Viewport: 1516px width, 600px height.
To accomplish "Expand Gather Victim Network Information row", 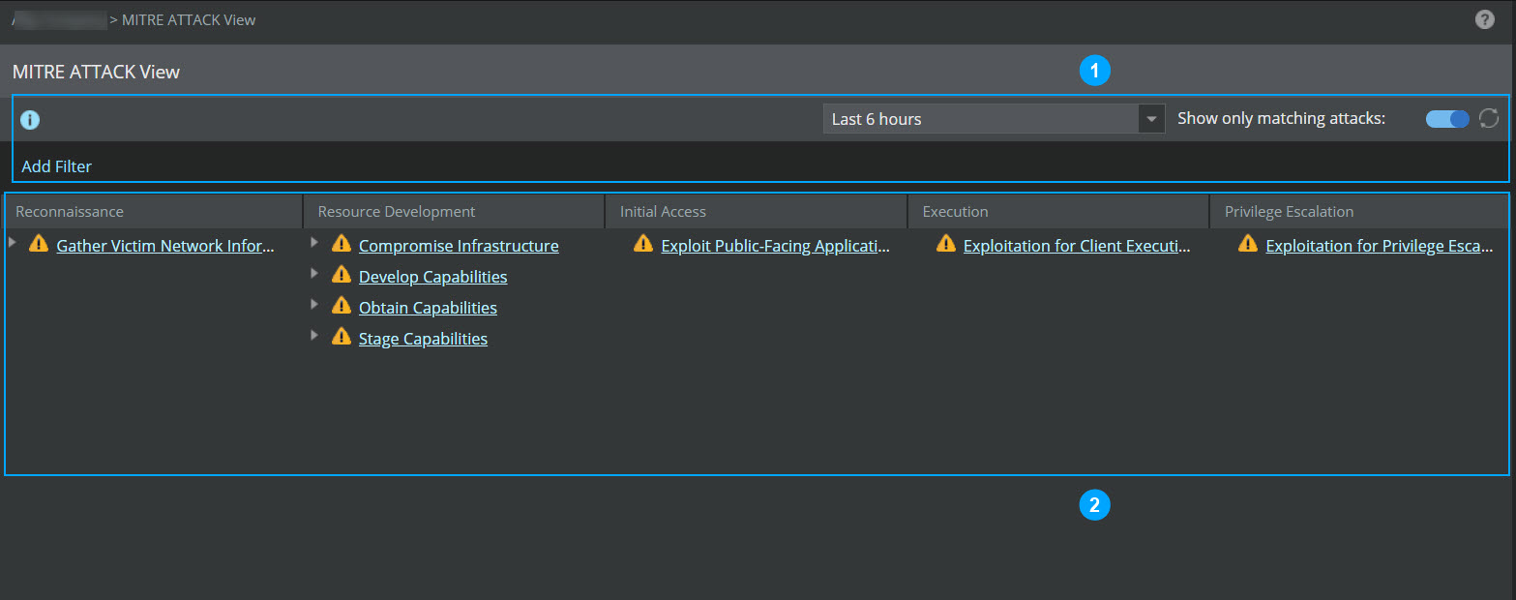I will (x=13, y=242).
